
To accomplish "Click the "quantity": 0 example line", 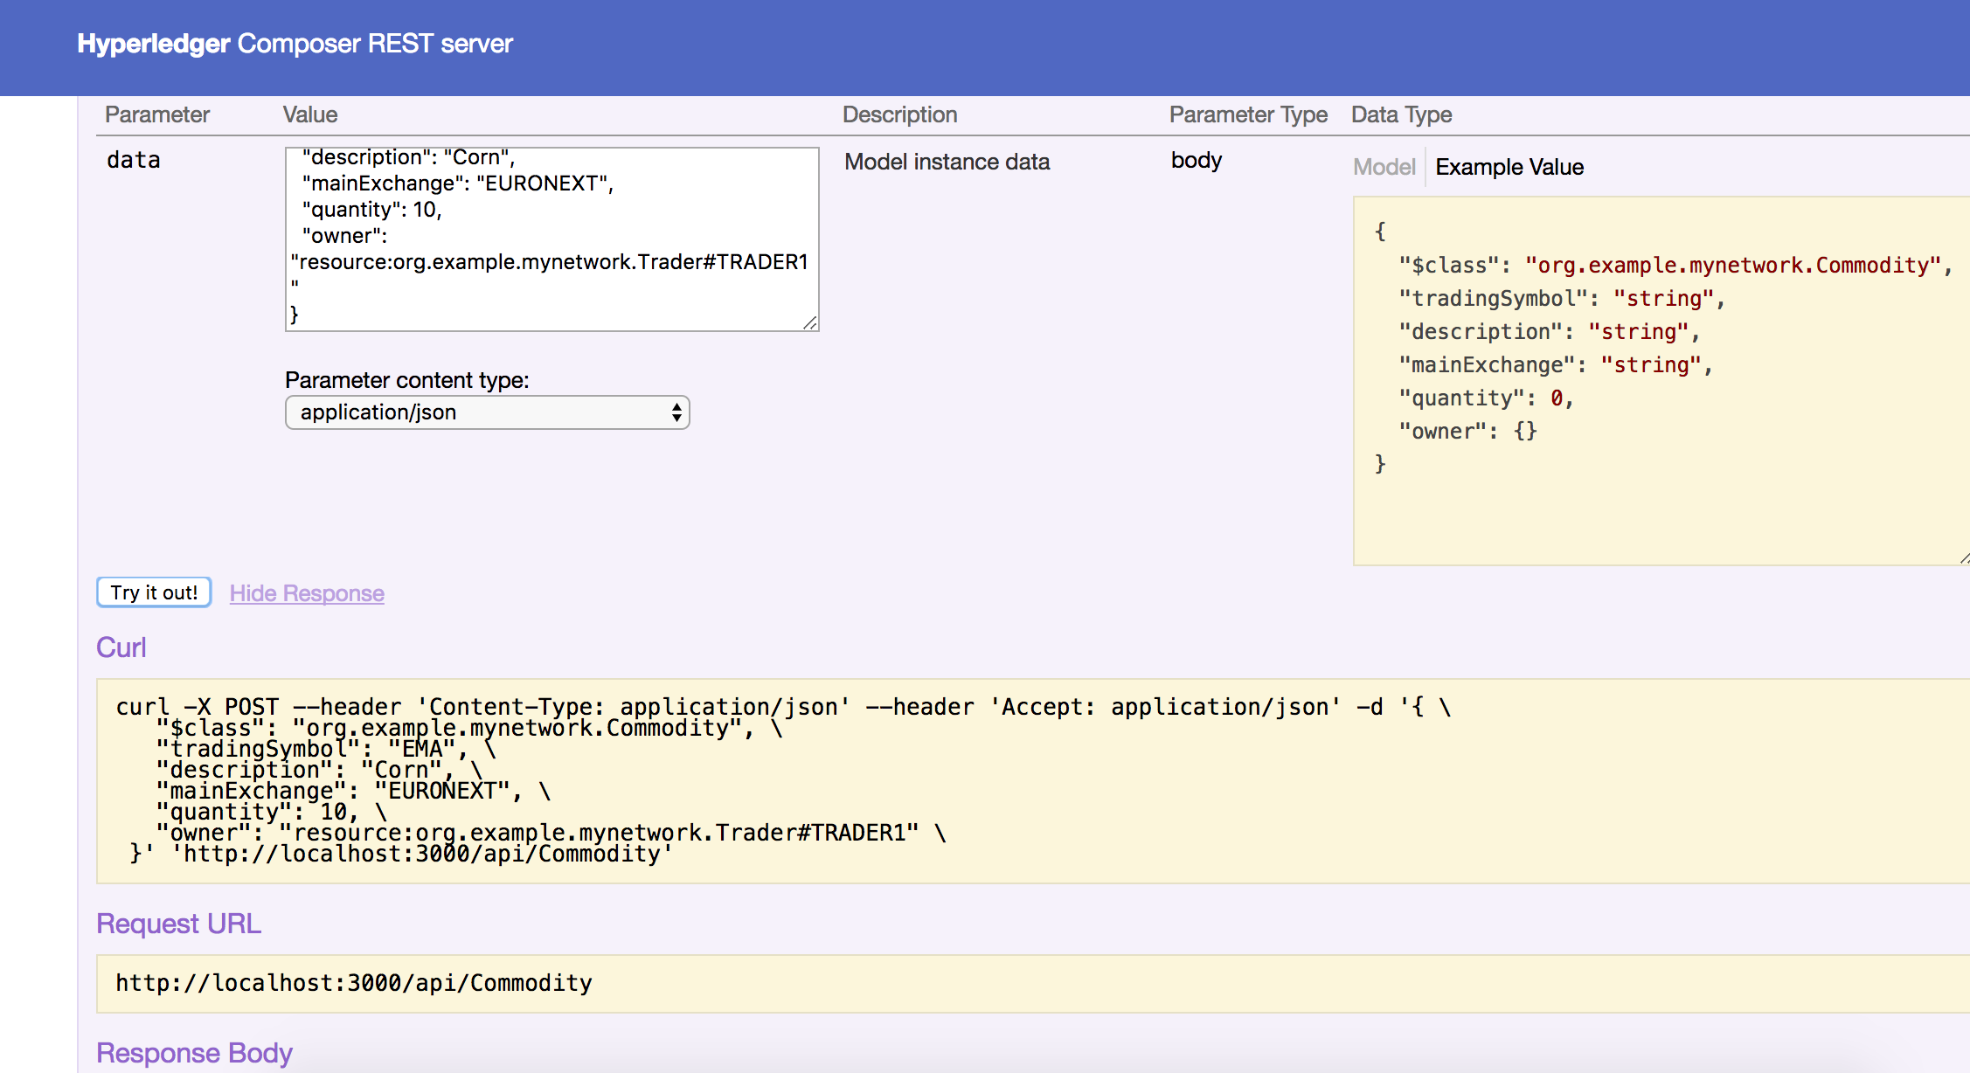I will pyautogui.click(x=1486, y=398).
